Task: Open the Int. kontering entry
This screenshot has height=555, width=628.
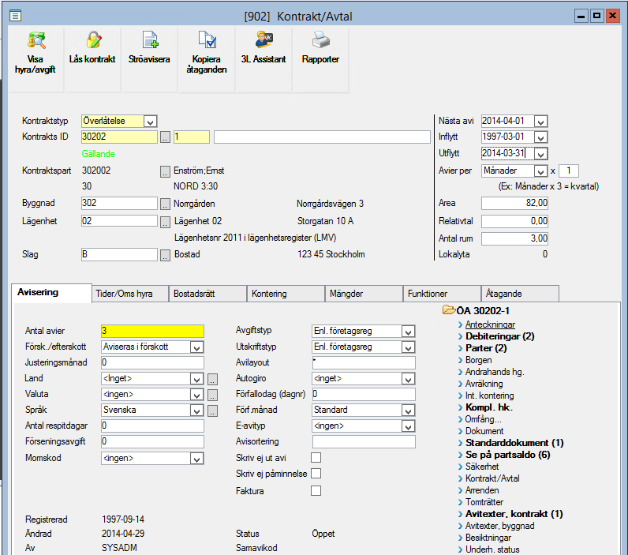Action: click(x=489, y=396)
